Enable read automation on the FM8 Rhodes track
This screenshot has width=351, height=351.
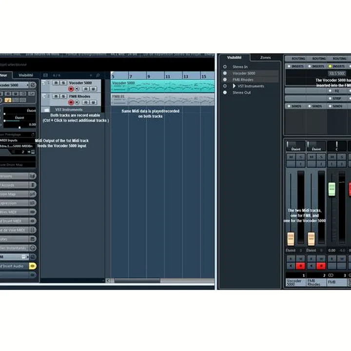click(x=85, y=102)
